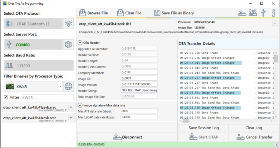Expand first otap_client_att_kw45b41zevk.srec entry
Screen dimensions: 280x148
pos(71,107)
